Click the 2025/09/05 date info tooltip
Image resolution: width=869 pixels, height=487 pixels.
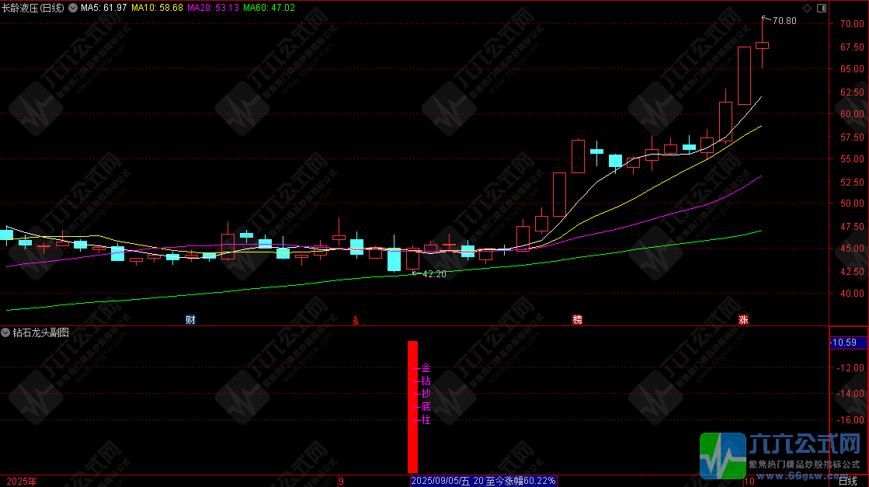tap(484, 482)
